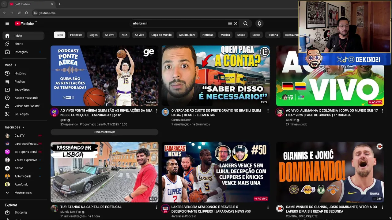Viewport: 392px width, 220px height.
Task: Open Shorts in the sidebar
Action: [x=23, y=44]
